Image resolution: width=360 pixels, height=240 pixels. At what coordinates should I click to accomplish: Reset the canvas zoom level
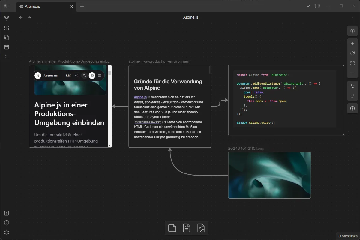[x=352, y=53]
